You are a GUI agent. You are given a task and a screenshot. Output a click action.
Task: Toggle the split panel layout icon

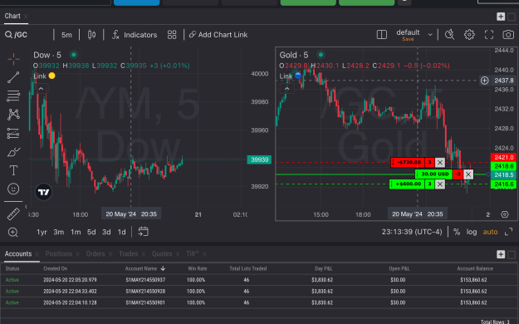pos(382,34)
